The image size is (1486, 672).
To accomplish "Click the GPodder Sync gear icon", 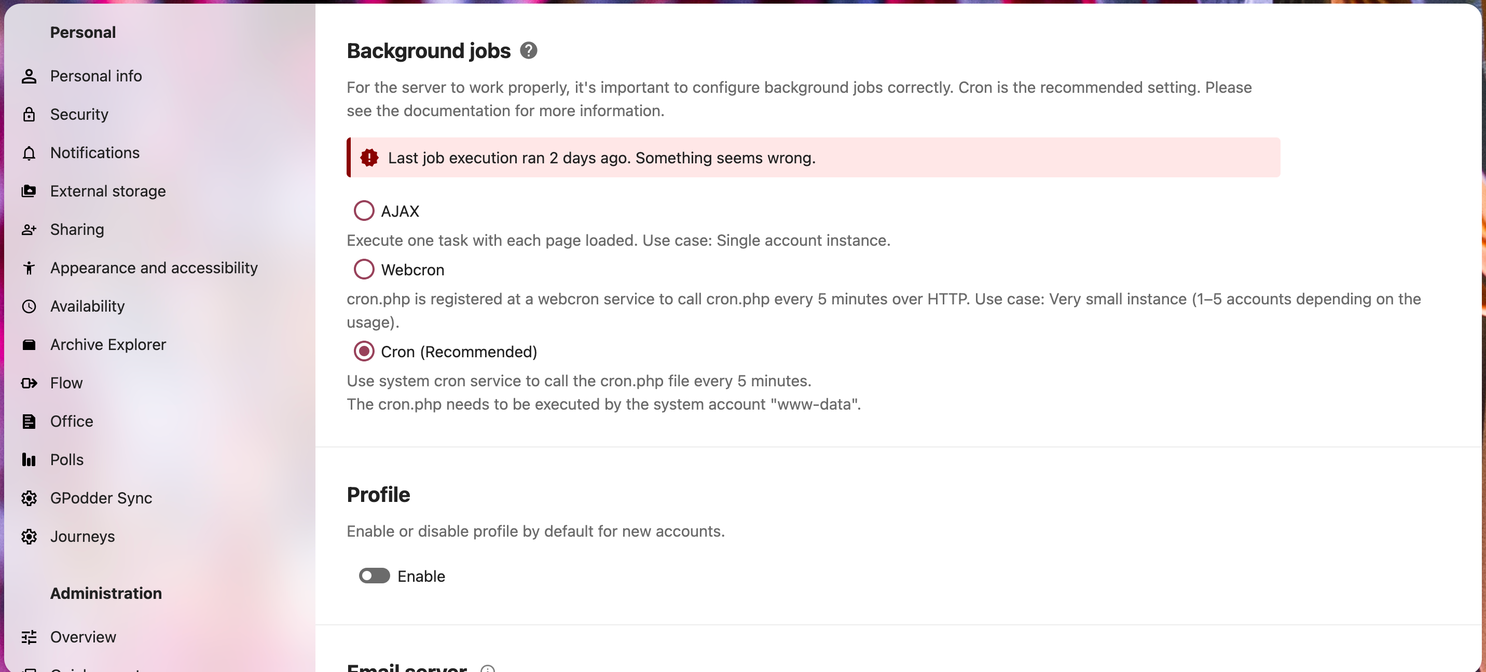I will click(29, 498).
